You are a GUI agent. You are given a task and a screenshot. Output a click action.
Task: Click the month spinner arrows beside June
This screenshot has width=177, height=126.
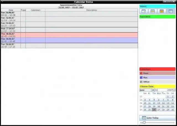coord(156,90)
